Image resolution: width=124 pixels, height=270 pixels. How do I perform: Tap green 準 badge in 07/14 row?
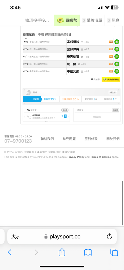117,49
